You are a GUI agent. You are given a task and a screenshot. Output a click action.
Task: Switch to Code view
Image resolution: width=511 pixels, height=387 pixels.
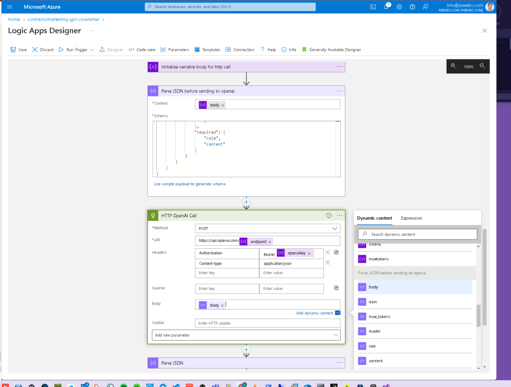click(142, 49)
